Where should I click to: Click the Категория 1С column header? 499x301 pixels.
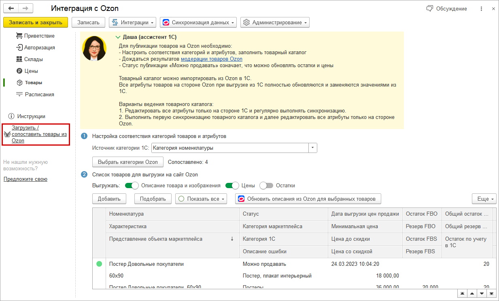(x=283, y=239)
